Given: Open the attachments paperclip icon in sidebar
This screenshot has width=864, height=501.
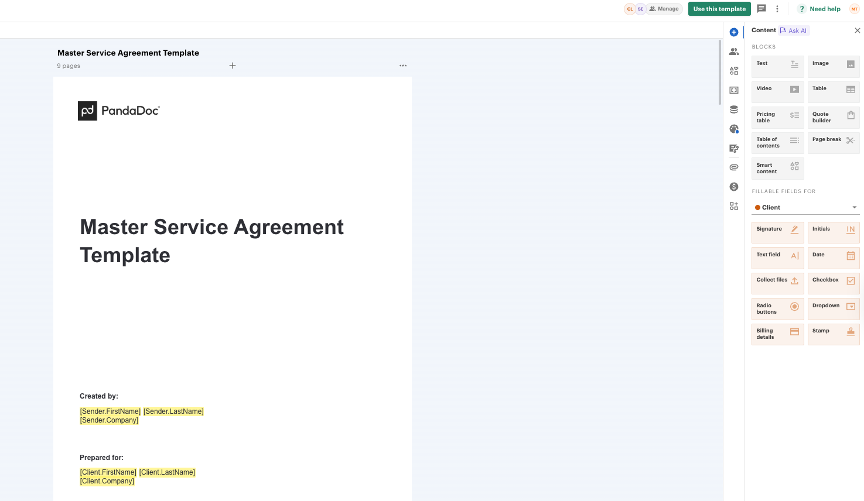Looking at the screenshot, I should (x=734, y=167).
